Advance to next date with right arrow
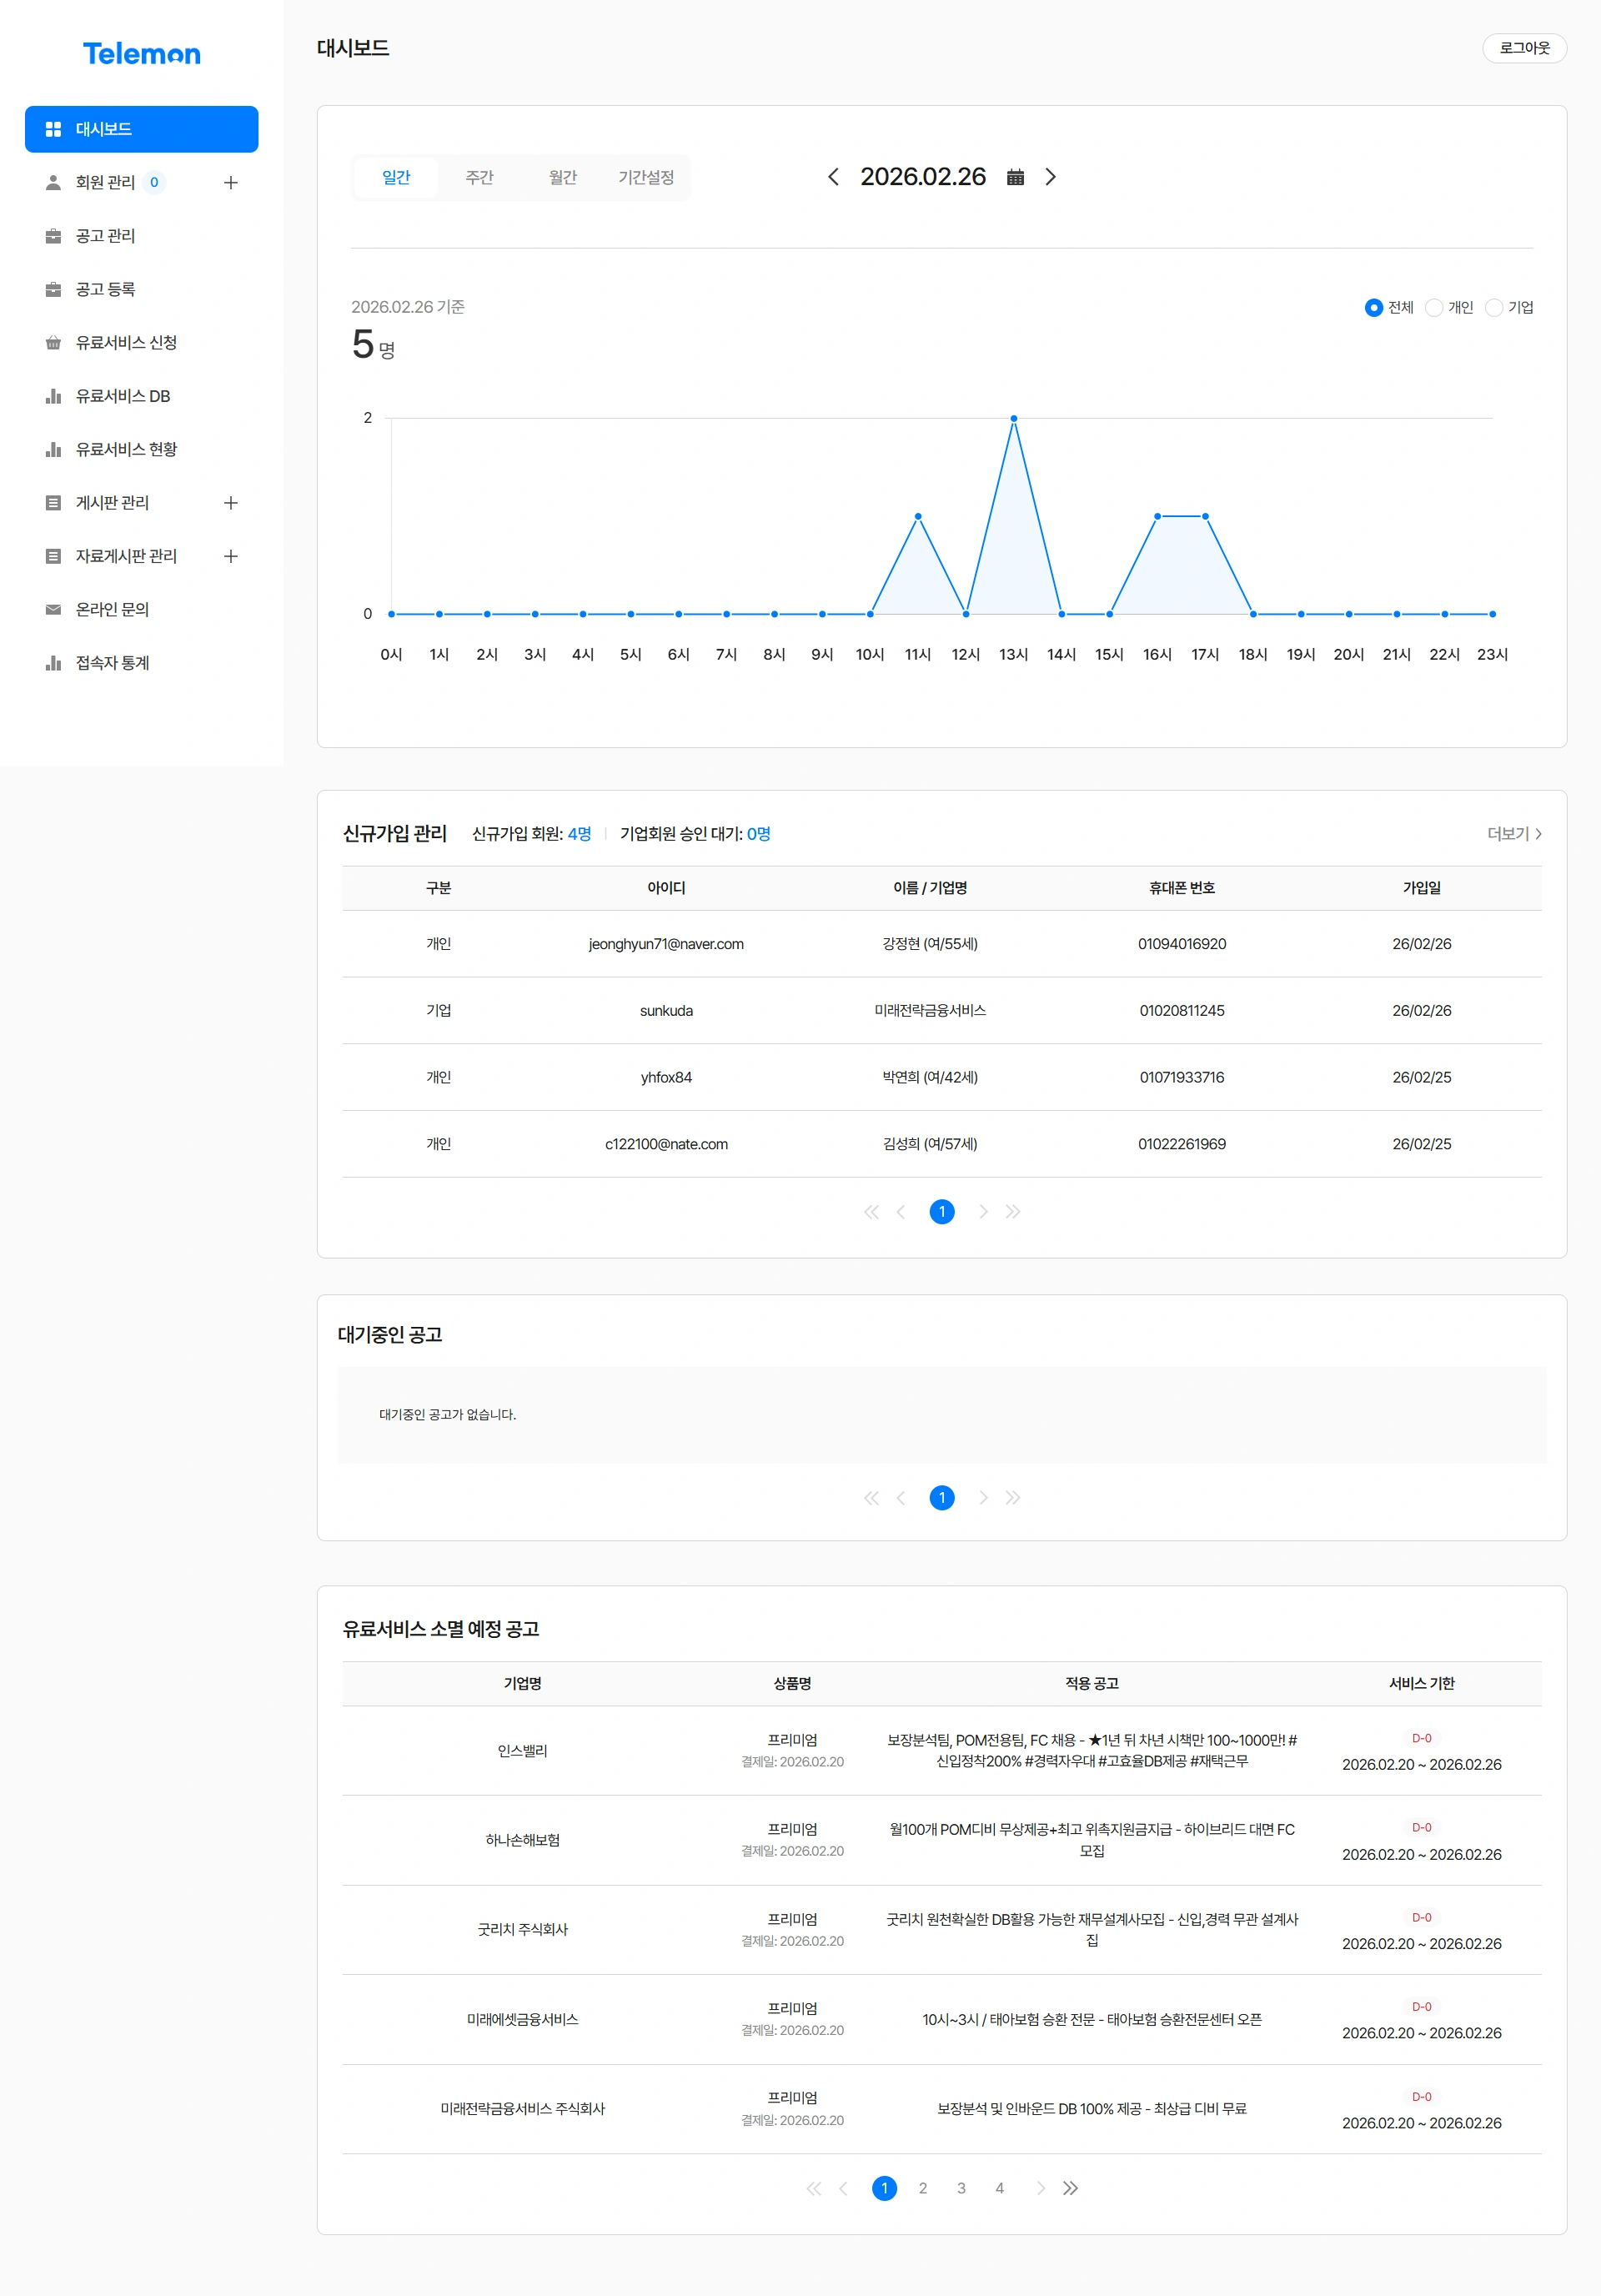 click(1050, 177)
